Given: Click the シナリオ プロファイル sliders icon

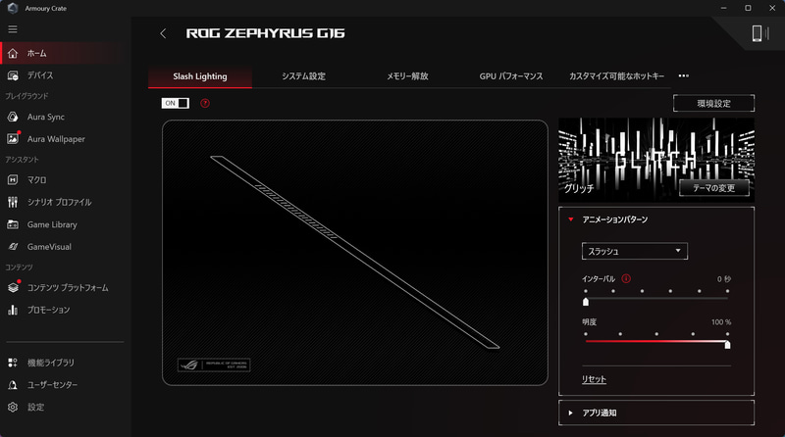Looking at the screenshot, I should pyautogui.click(x=13, y=202).
